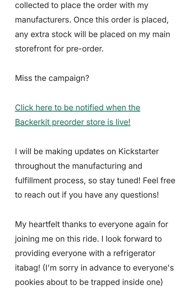
Task: Click 'to reach out if you have any questions!'
Action: [86, 195]
